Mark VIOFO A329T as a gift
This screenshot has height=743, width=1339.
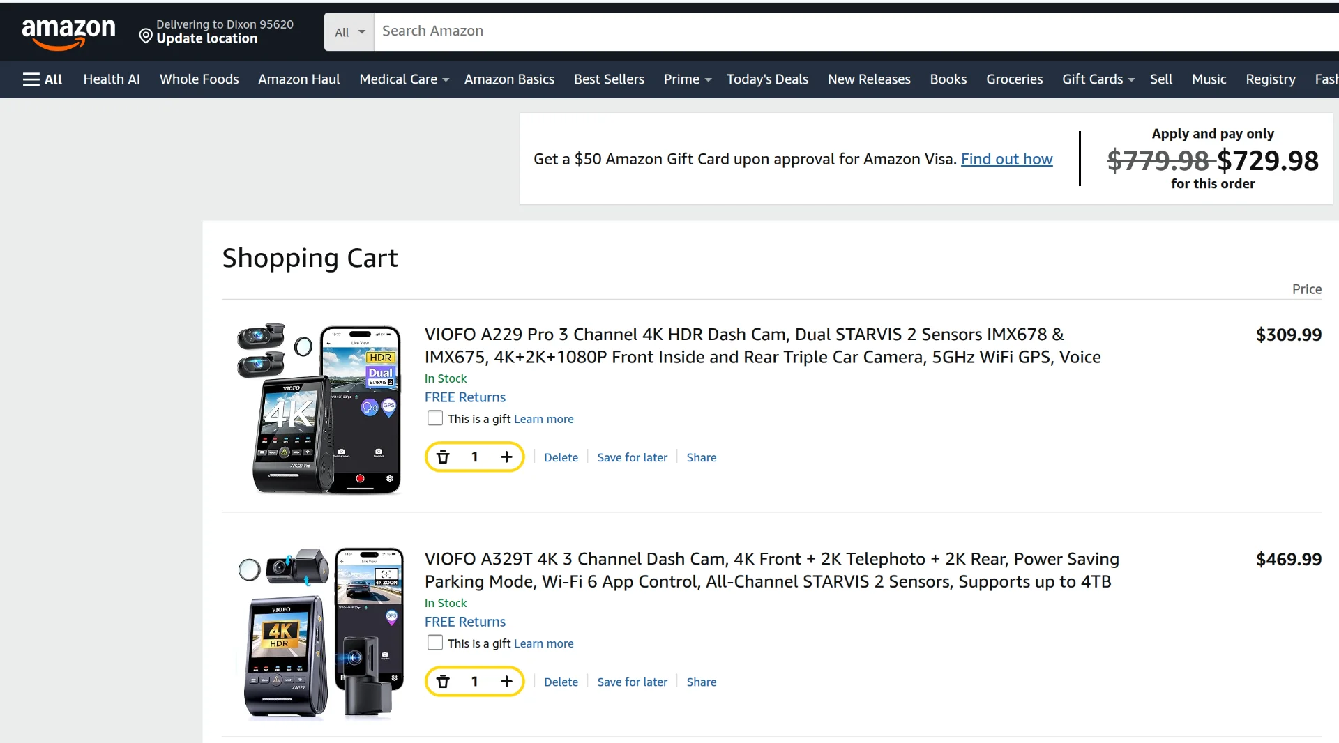coord(435,643)
